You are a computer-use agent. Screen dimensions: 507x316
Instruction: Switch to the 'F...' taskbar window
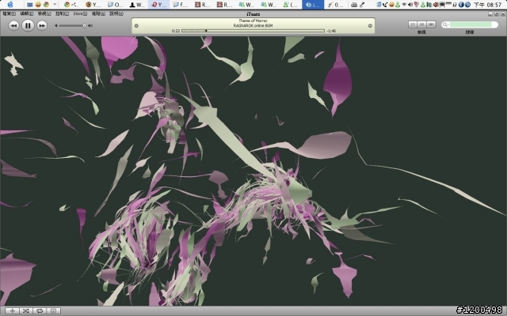click(x=181, y=5)
